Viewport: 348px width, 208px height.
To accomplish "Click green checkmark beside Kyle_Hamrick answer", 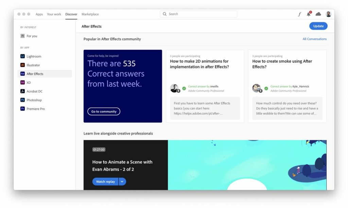I will click(266, 88).
